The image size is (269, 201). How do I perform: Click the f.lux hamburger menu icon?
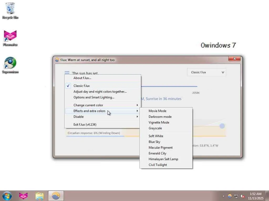67,73
